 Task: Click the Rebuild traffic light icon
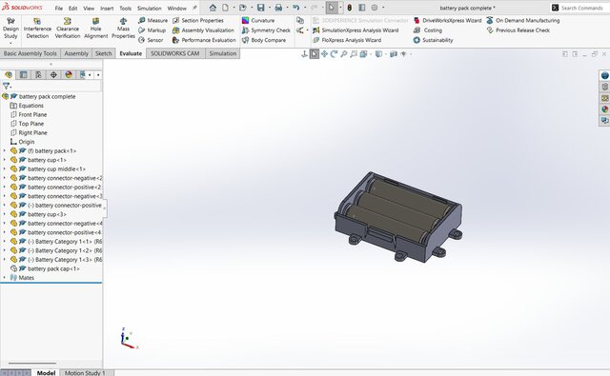point(350,8)
